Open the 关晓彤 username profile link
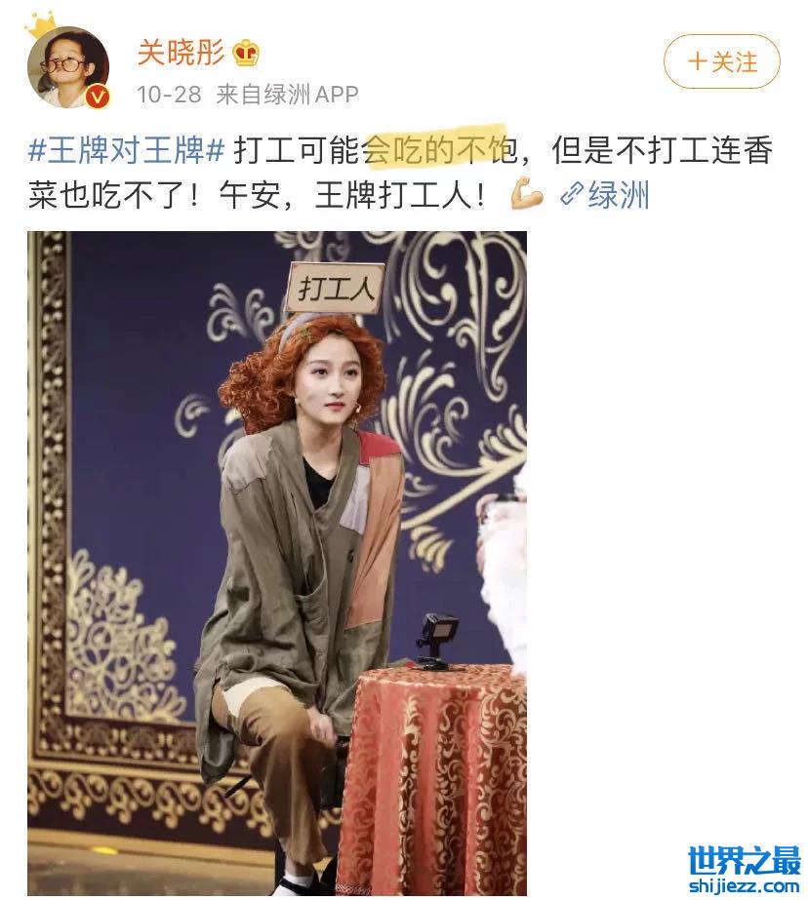808x900 pixels. [x=181, y=53]
